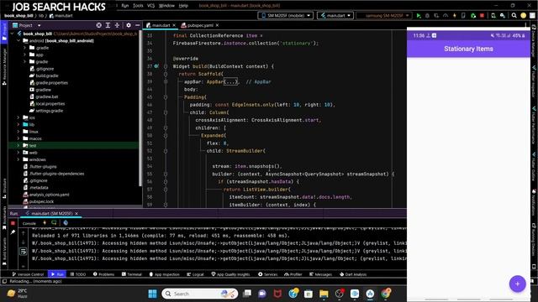Open the Windows Start menu

pyautogui.click(x=152, y=294)
